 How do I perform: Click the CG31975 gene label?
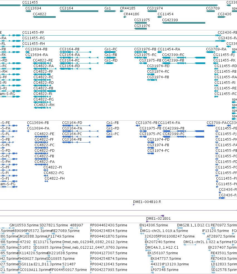coord(142,20)
